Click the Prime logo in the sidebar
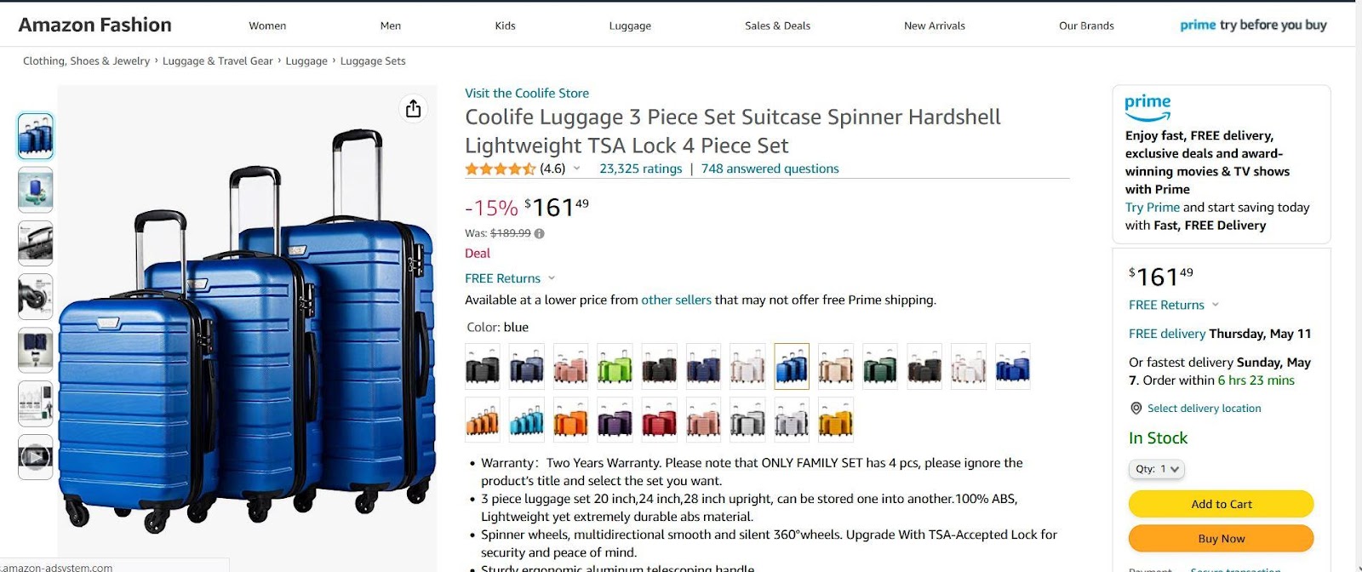Image resolution: width=1362 pixels, height=572 pixels. [x=1147, y=106]
